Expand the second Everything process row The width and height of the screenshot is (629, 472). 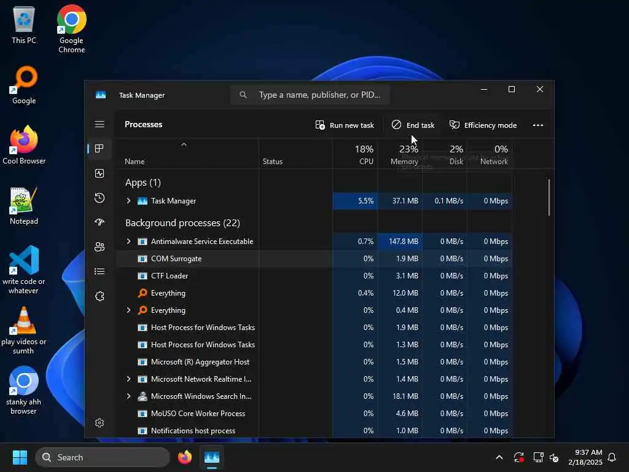[x=128, y=310]
